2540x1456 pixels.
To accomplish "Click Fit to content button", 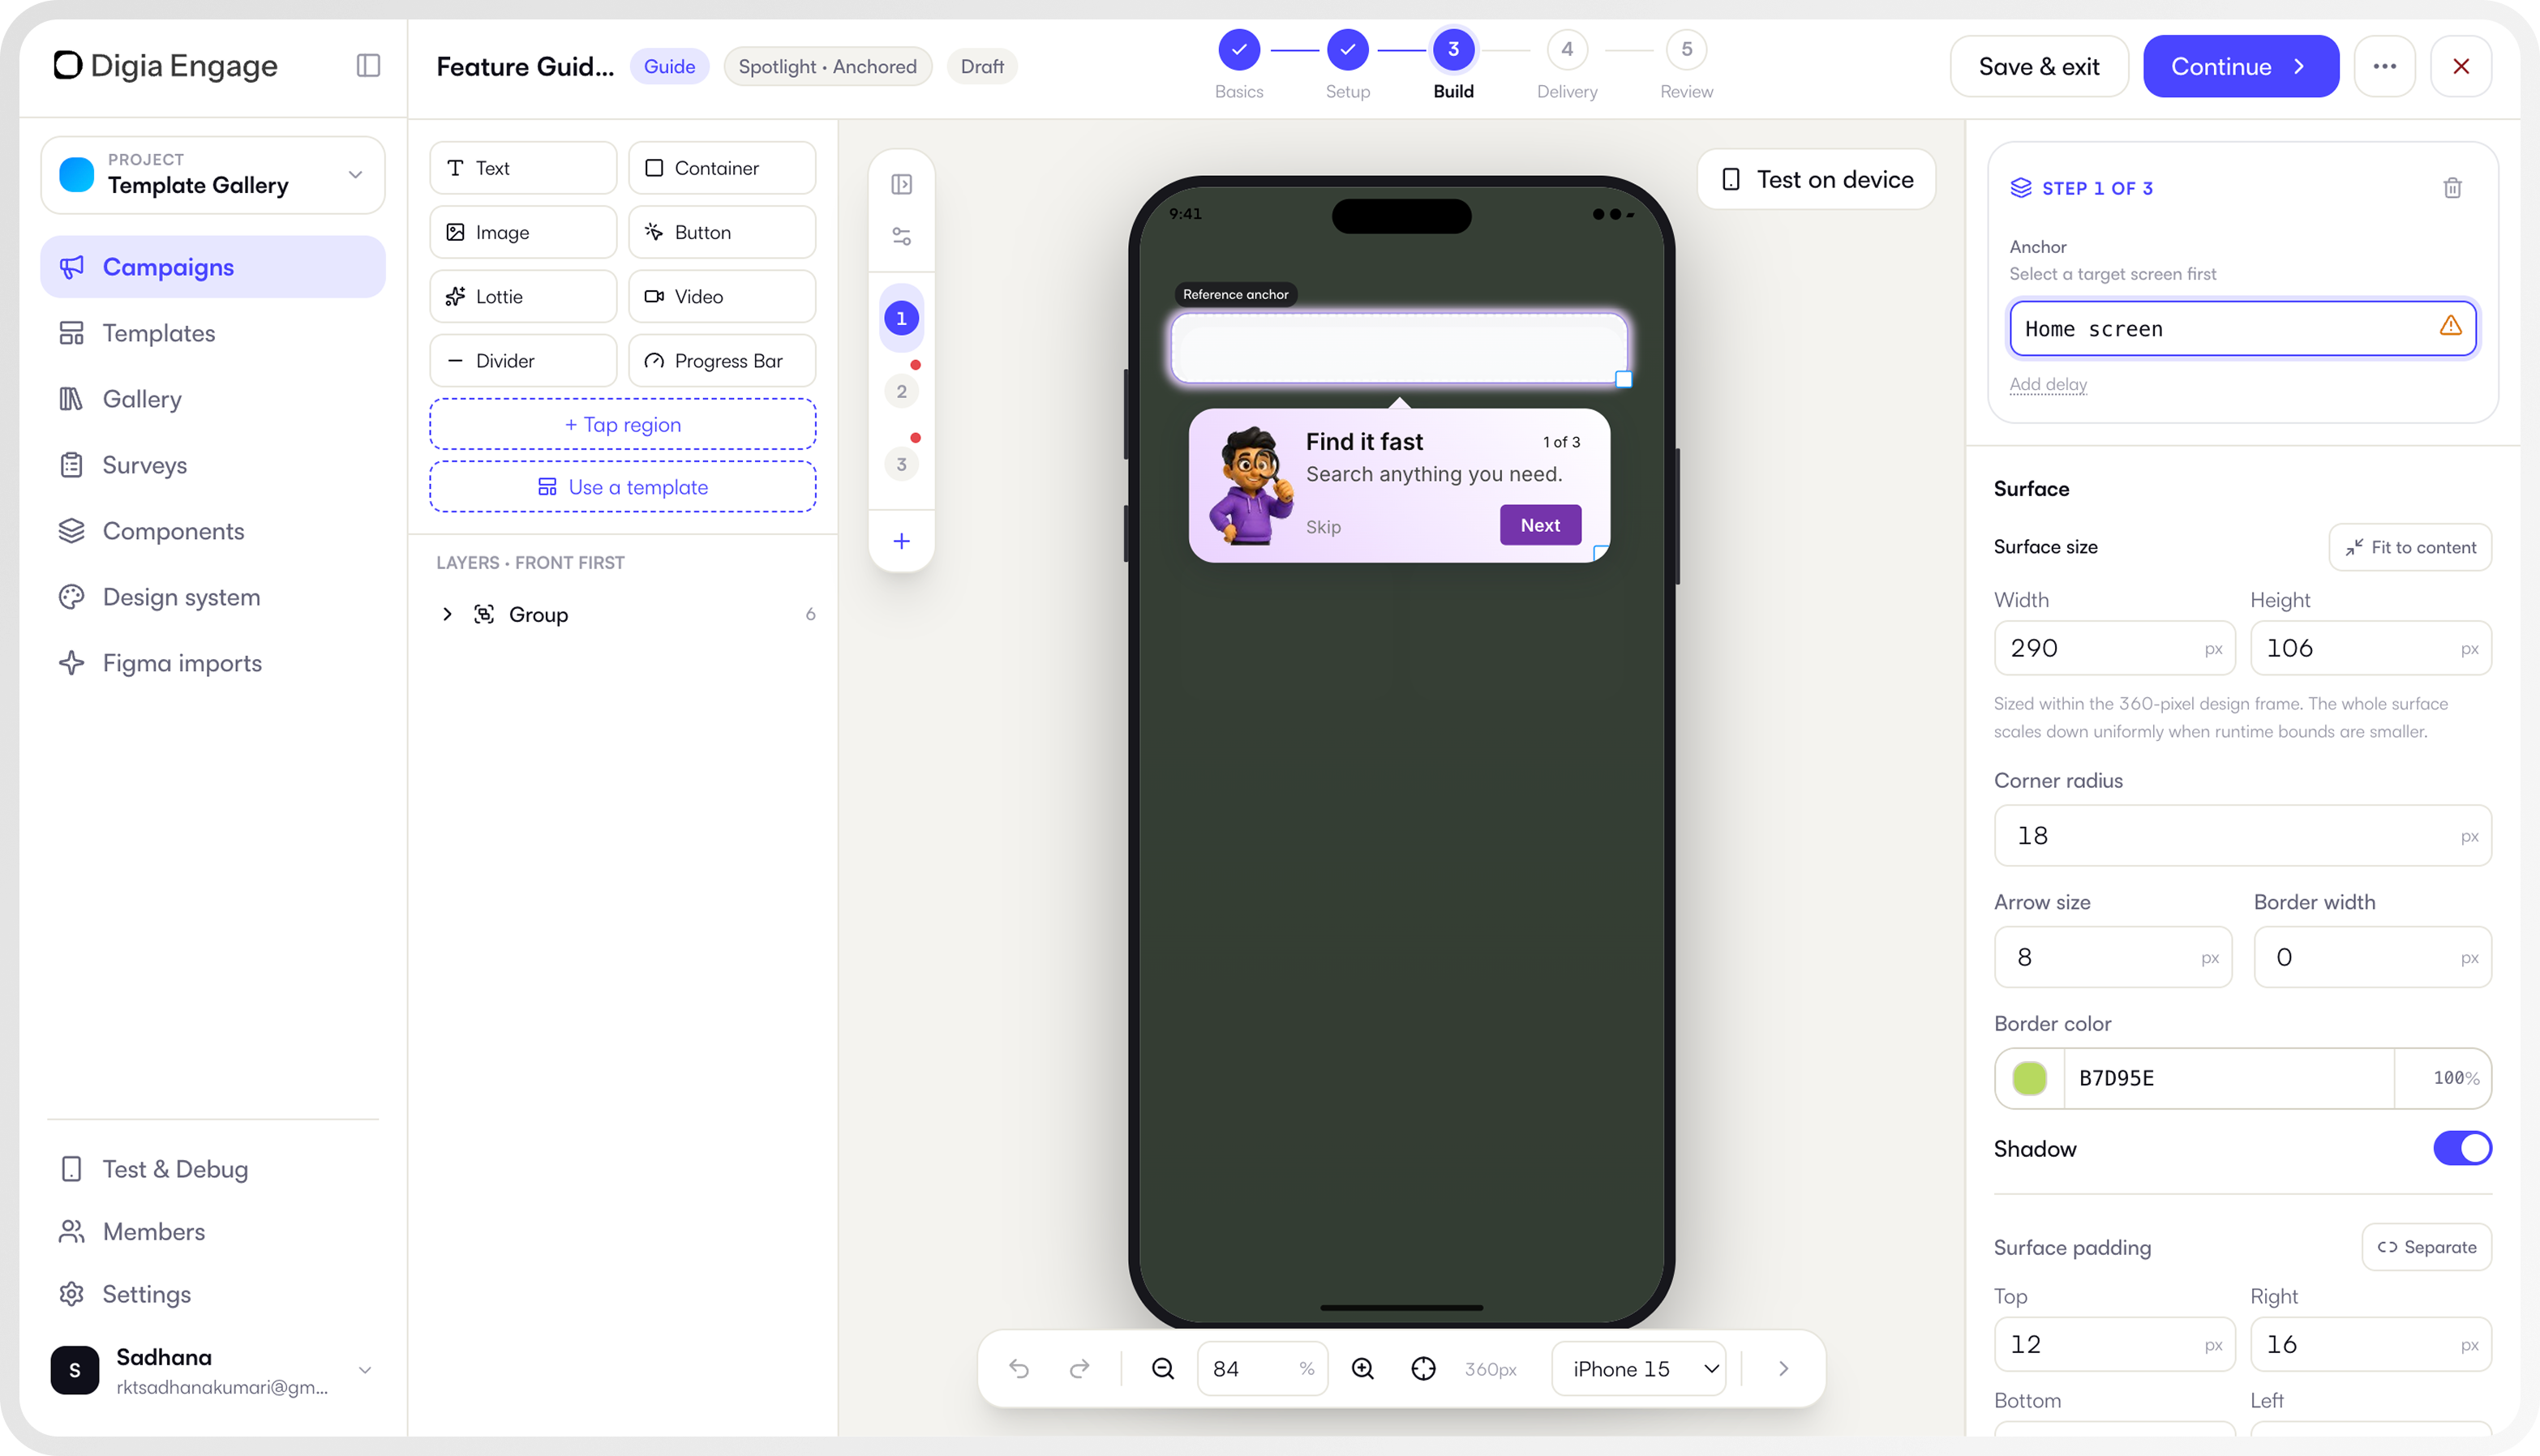I will tap(2410, 547).
